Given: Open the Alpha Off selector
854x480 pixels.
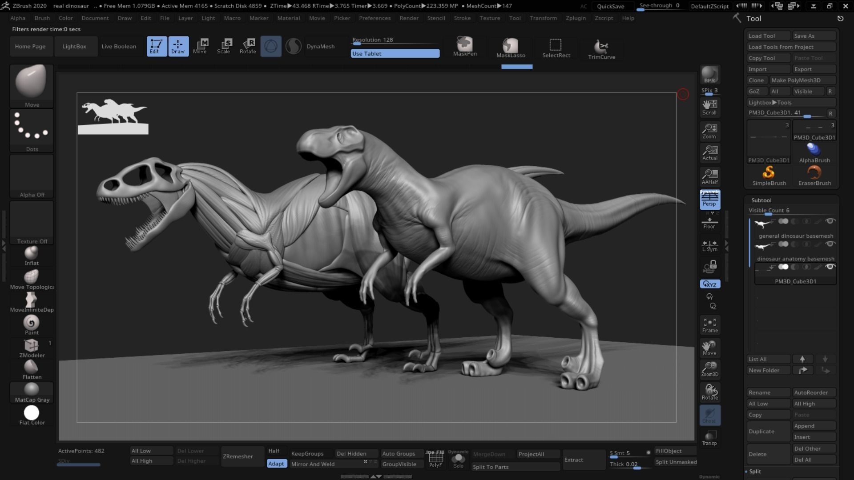Looking at the screenshot, I should coord(32,176).
